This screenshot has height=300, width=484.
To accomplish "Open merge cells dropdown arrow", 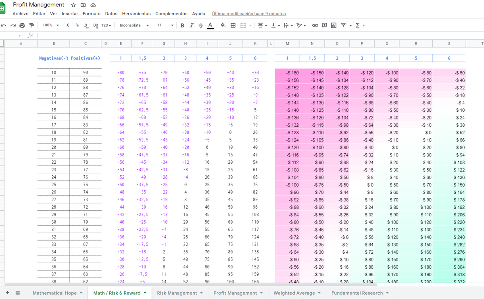I will pos(250,26).
